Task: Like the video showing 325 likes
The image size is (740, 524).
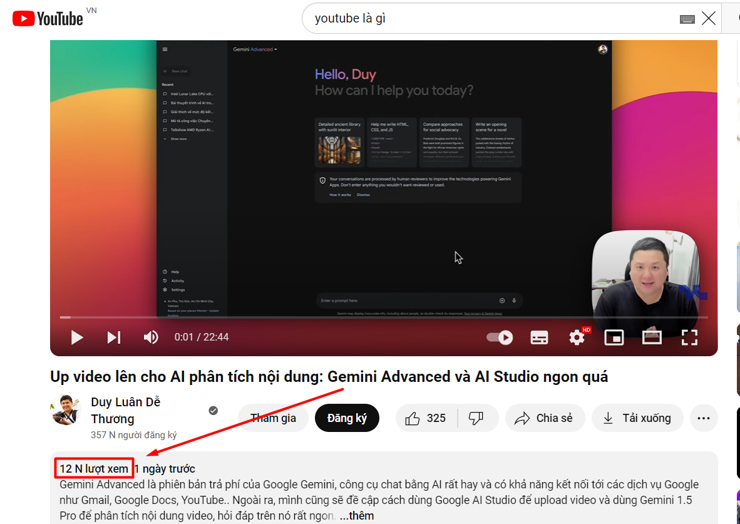Action: [426, 418]
